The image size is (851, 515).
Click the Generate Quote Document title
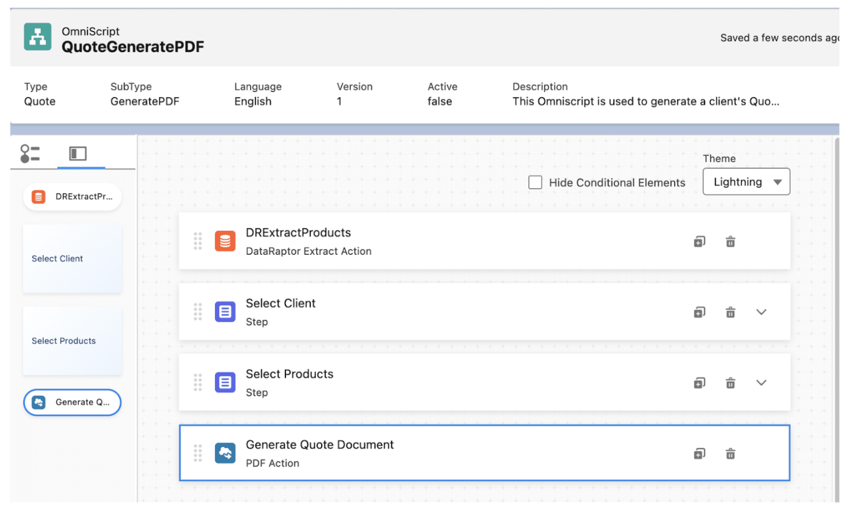click(319, 445)
